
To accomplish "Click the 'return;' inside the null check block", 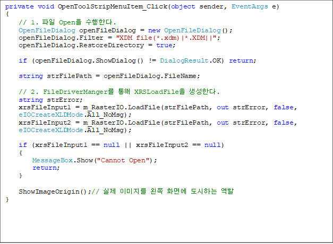I will [46, 168].
